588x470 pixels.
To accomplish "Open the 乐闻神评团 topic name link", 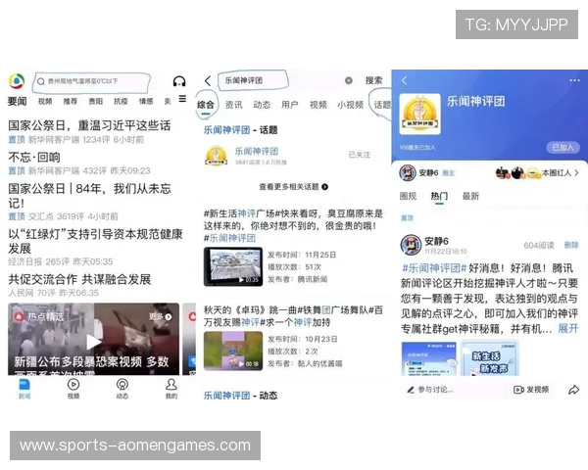I will click(257, 151).
